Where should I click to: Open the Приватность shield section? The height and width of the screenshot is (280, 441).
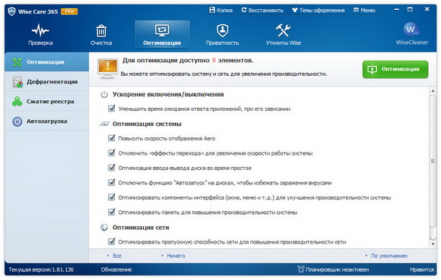(x=222, y=35)
